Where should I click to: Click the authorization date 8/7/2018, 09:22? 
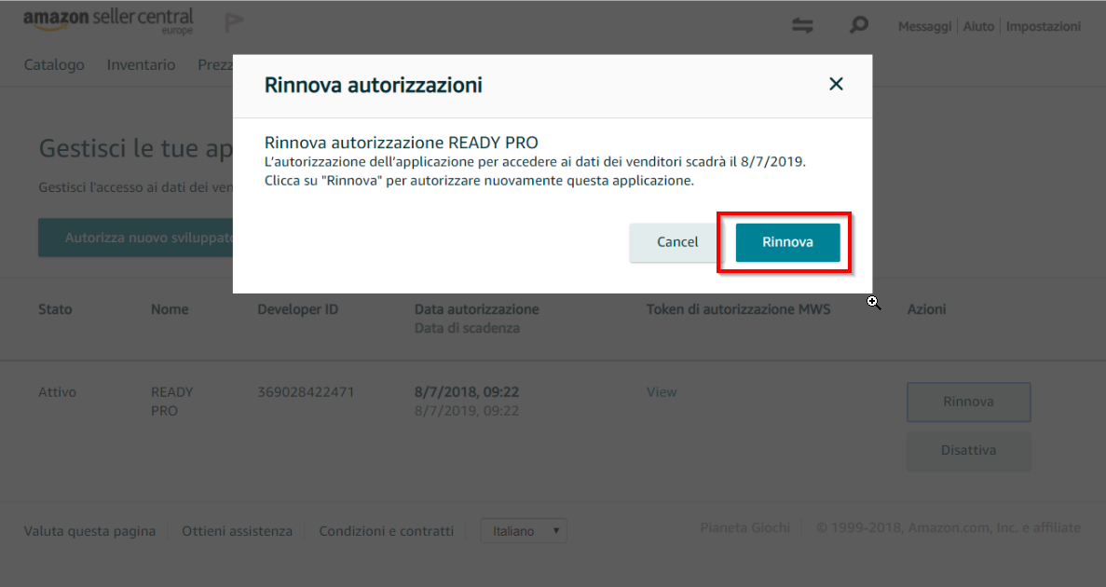pyautogui.click(x=467, y=392)
